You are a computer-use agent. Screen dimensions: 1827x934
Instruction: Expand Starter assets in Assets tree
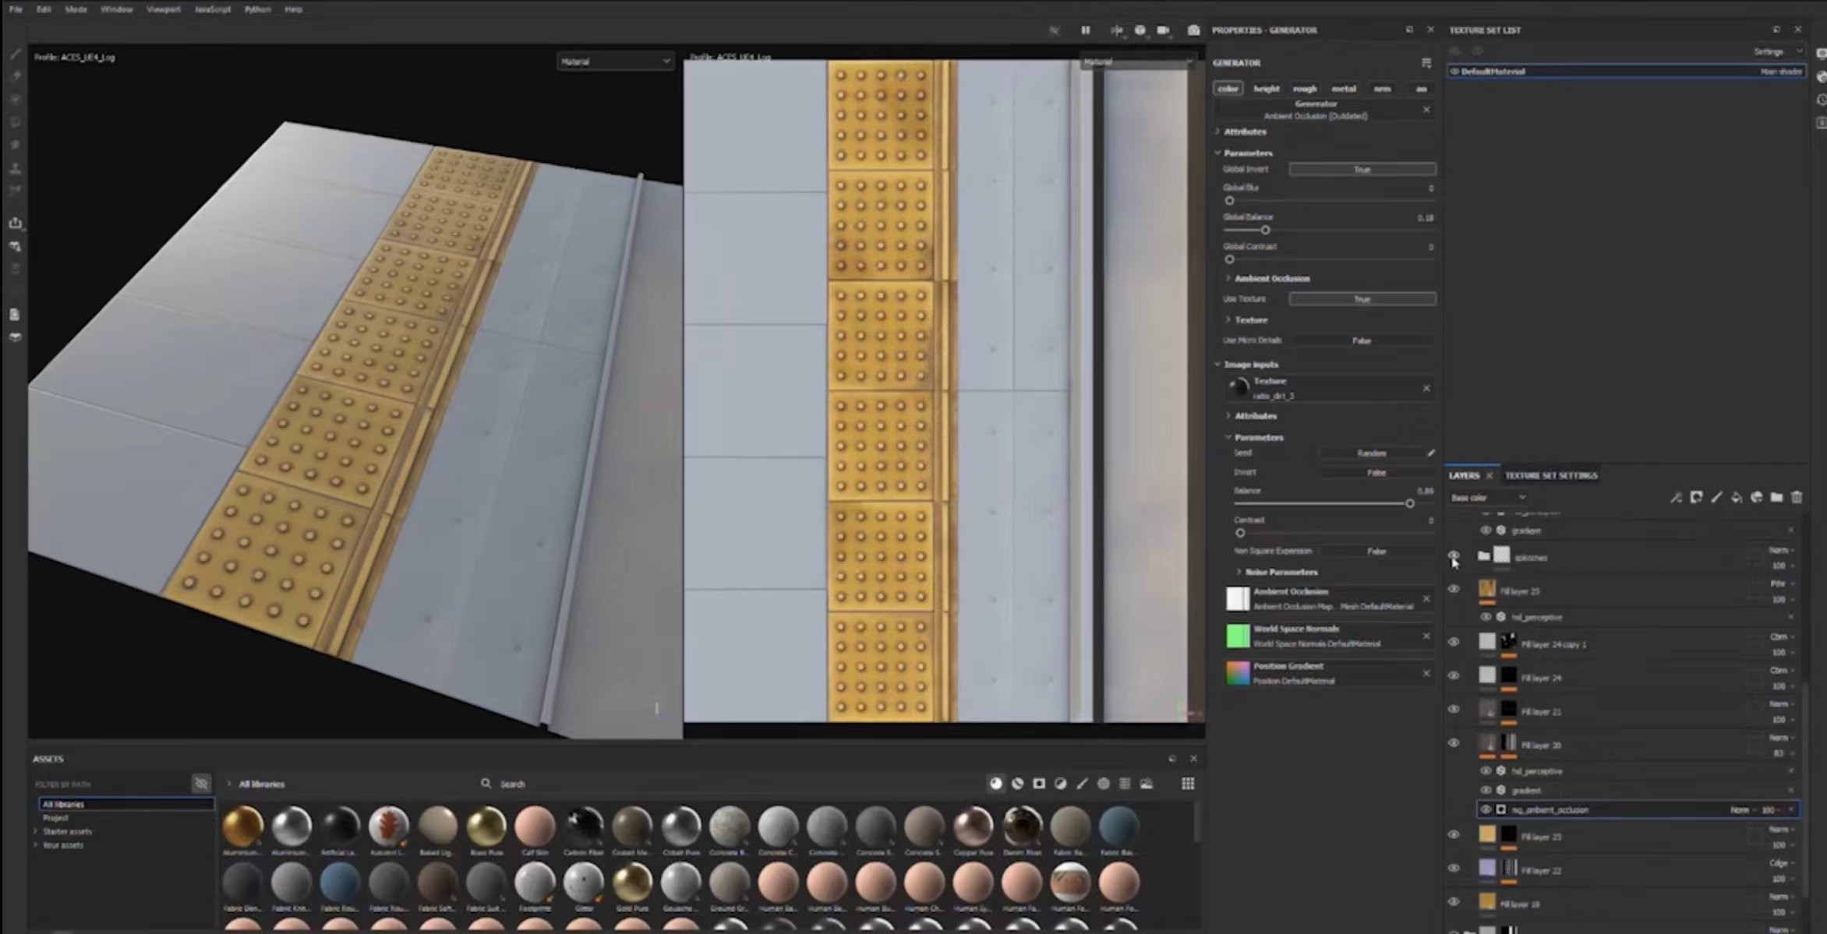[36, 832]
